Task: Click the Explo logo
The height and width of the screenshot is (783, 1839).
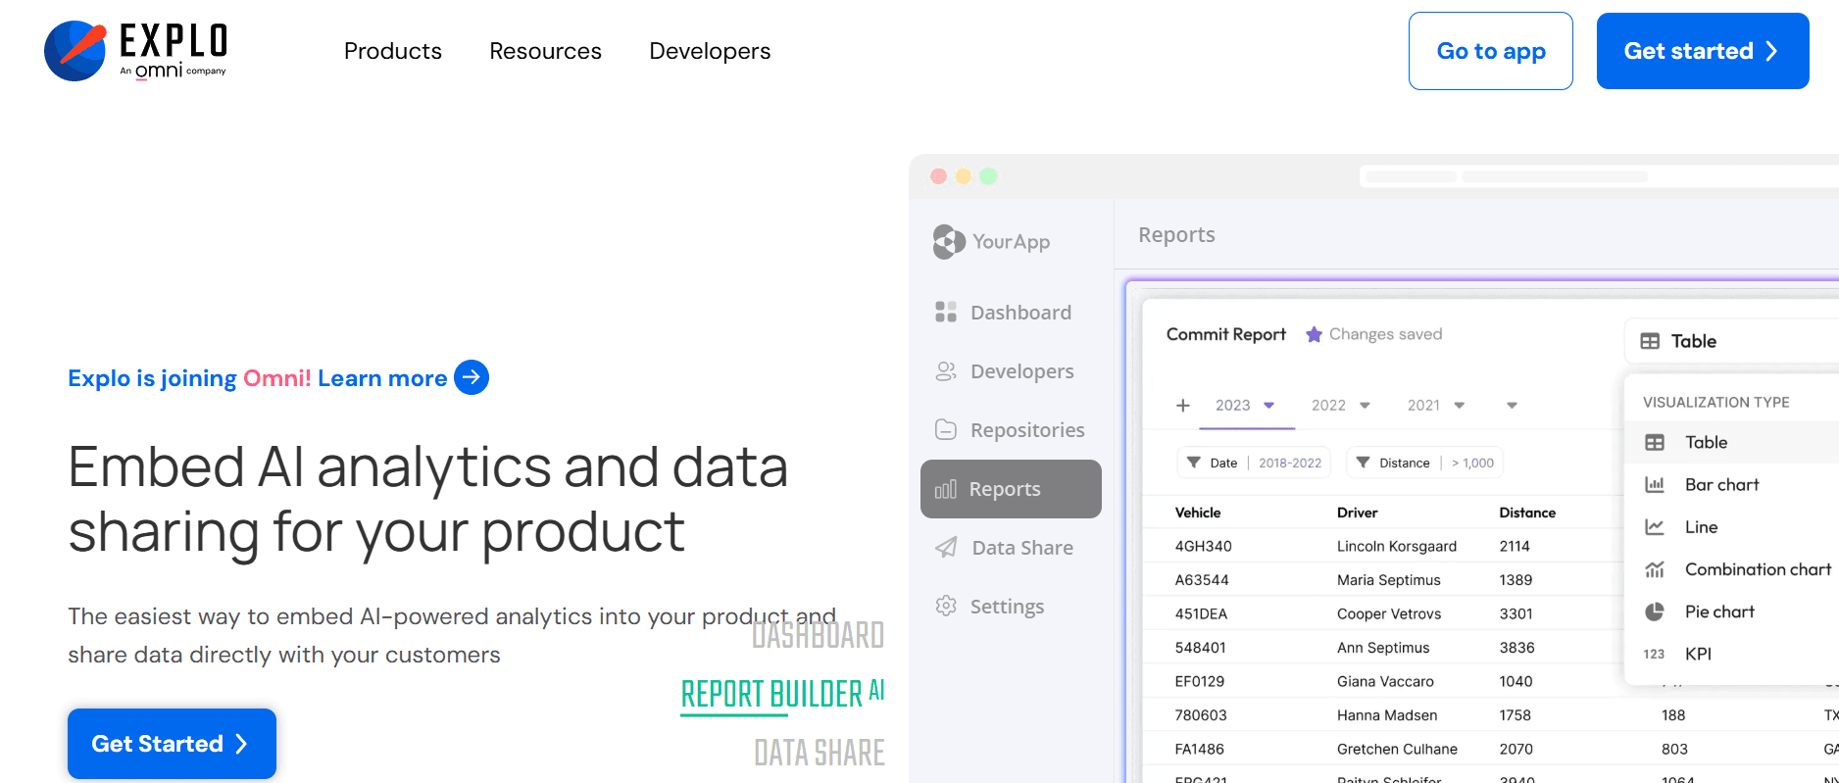Action: tap(135, 50)
